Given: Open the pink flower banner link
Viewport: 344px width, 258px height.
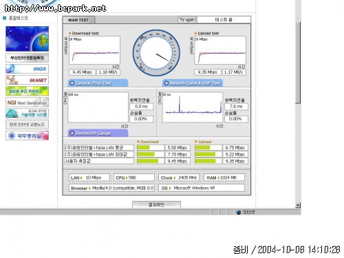Looking at the screenshot, I should [x=27, y=136].
